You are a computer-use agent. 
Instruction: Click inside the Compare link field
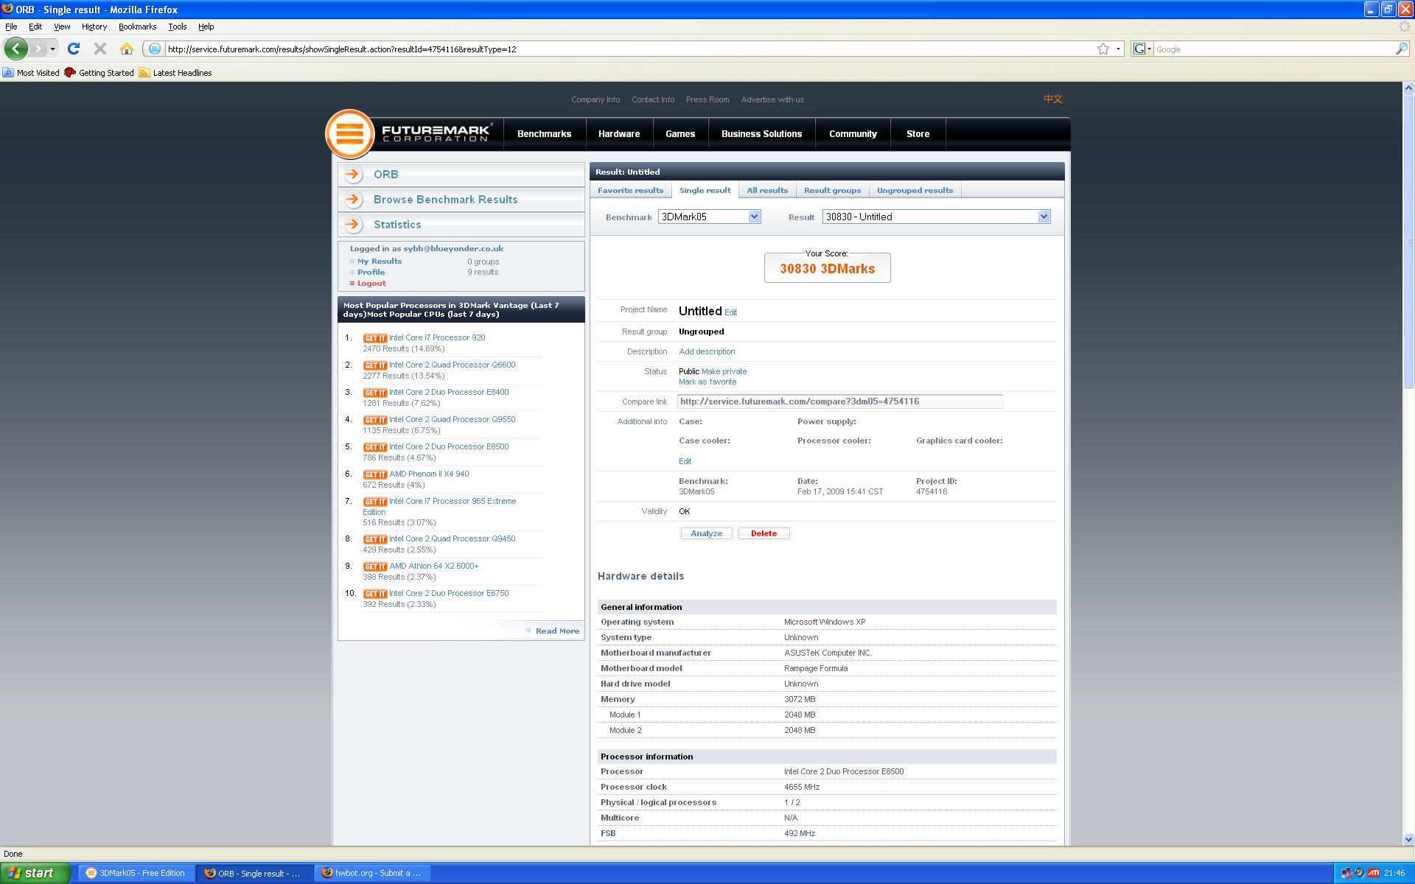840,401
